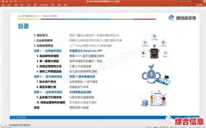Click the 总结 entry

click(x=36, y=108)
